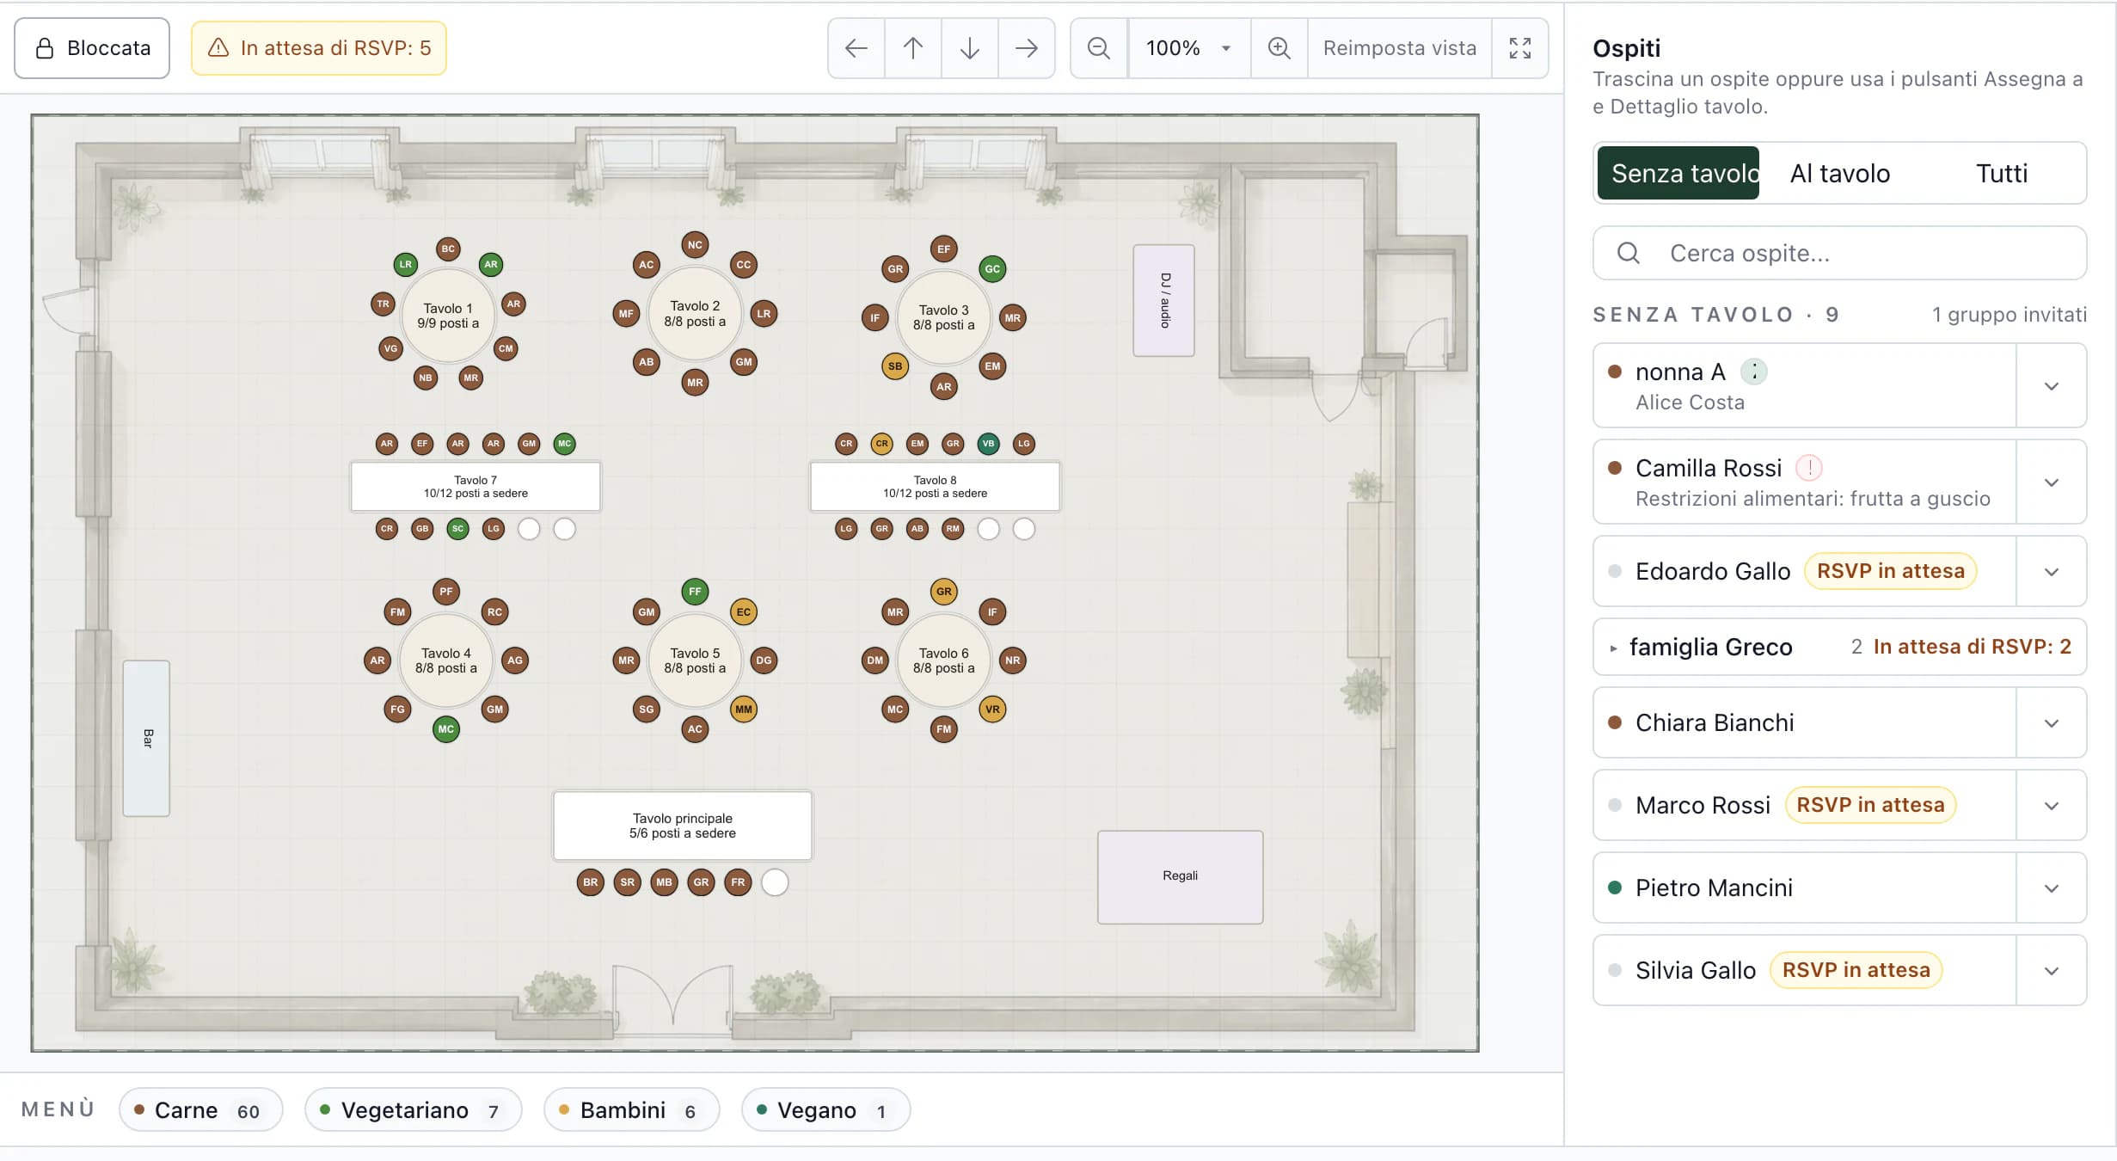The height and width of the screenshot is (1161, 2117).
Task: Click the zoom out magnifier icon
Action: 1099,48
